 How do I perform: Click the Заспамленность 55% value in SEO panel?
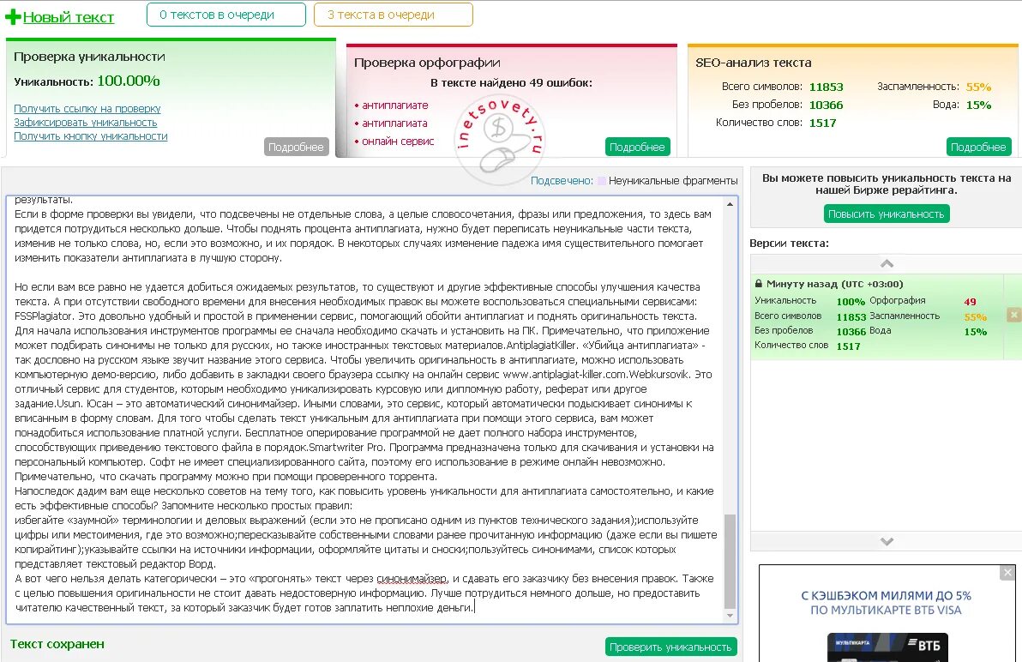click(978, 87)
